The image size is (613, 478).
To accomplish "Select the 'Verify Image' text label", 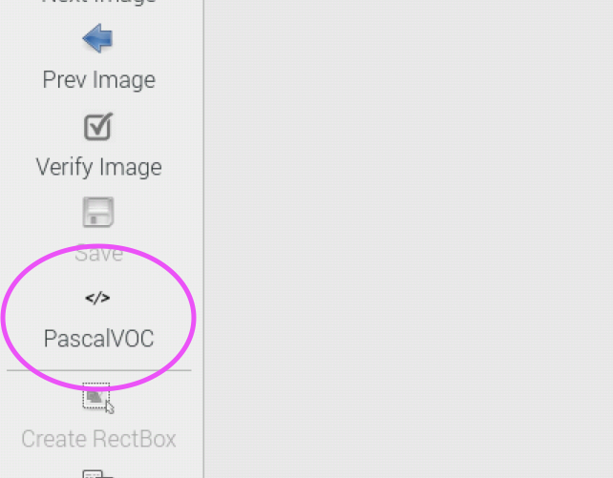I will coord(99,167).
